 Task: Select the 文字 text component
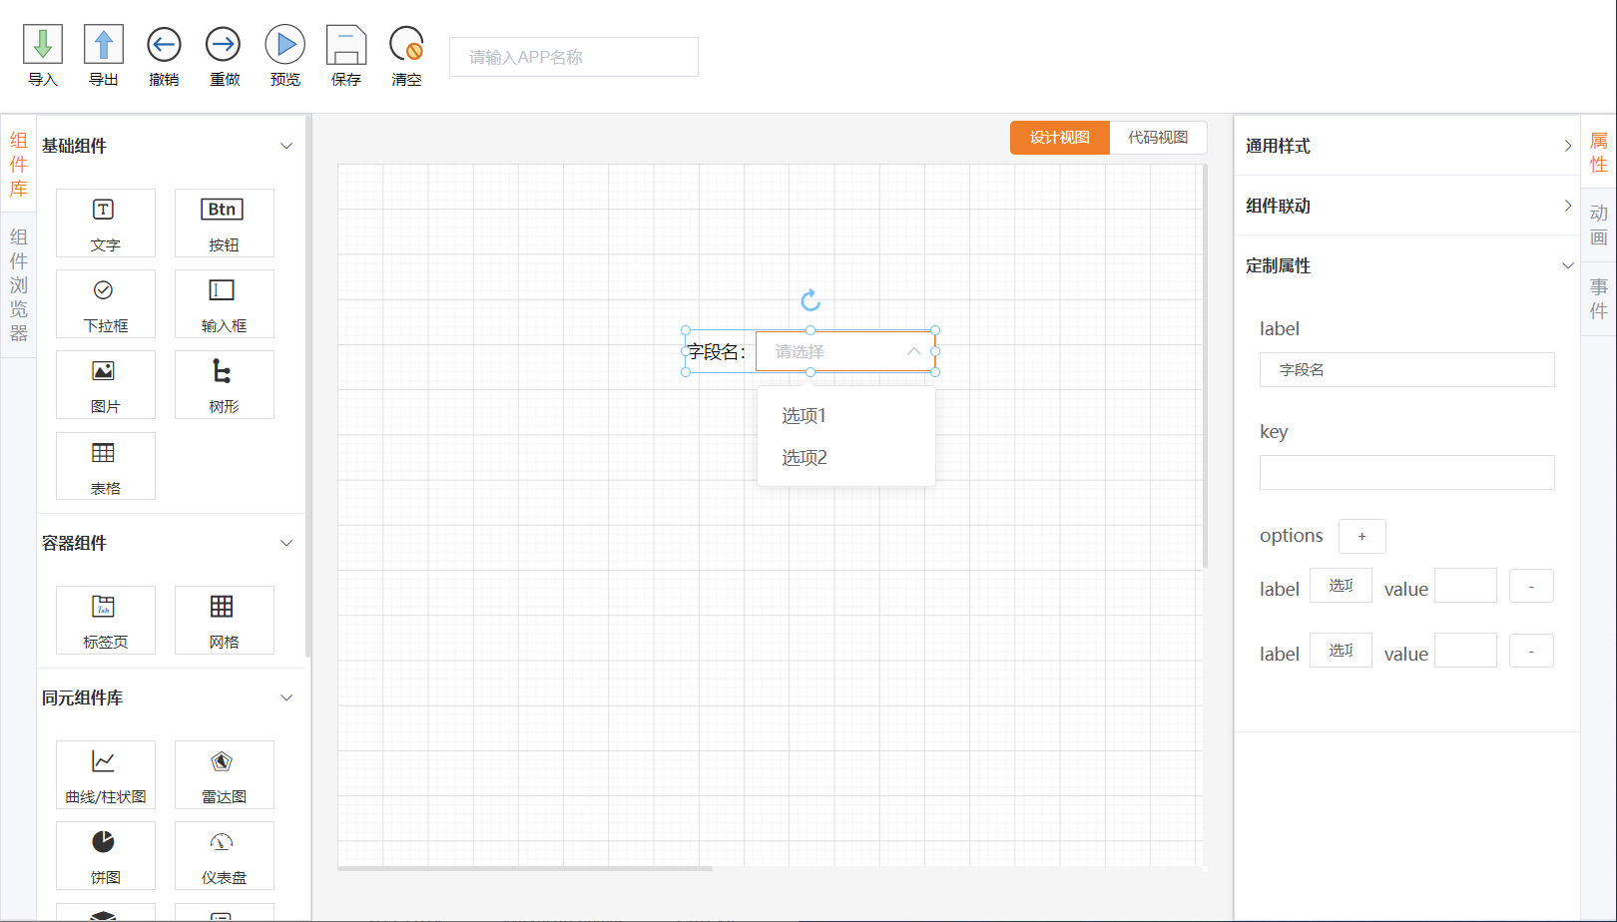point(106,224)
